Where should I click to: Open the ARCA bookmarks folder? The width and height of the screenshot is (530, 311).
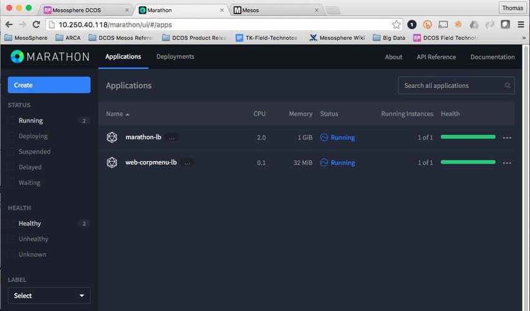pos(68,38)
